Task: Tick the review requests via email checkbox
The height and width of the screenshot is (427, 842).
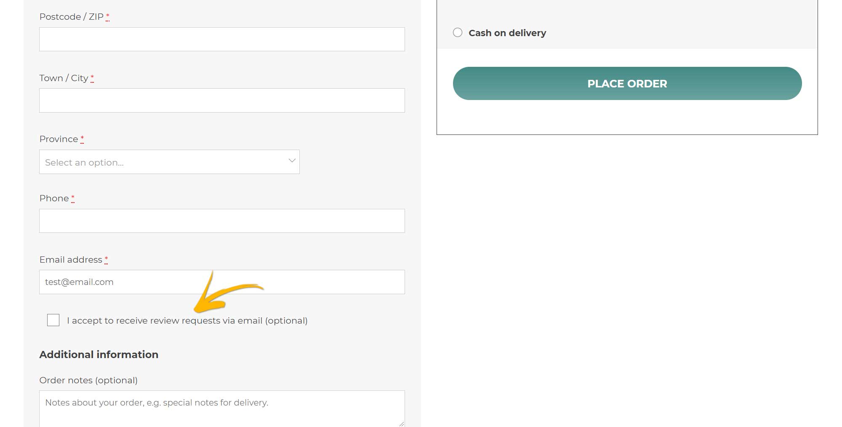Action: click(x=53, y=320)
